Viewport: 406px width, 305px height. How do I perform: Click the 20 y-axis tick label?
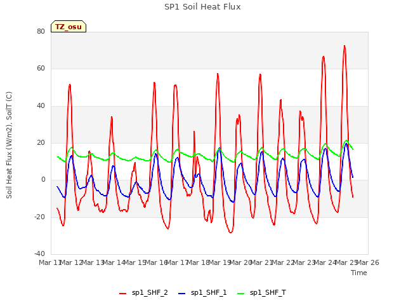[x=41, y=142]
